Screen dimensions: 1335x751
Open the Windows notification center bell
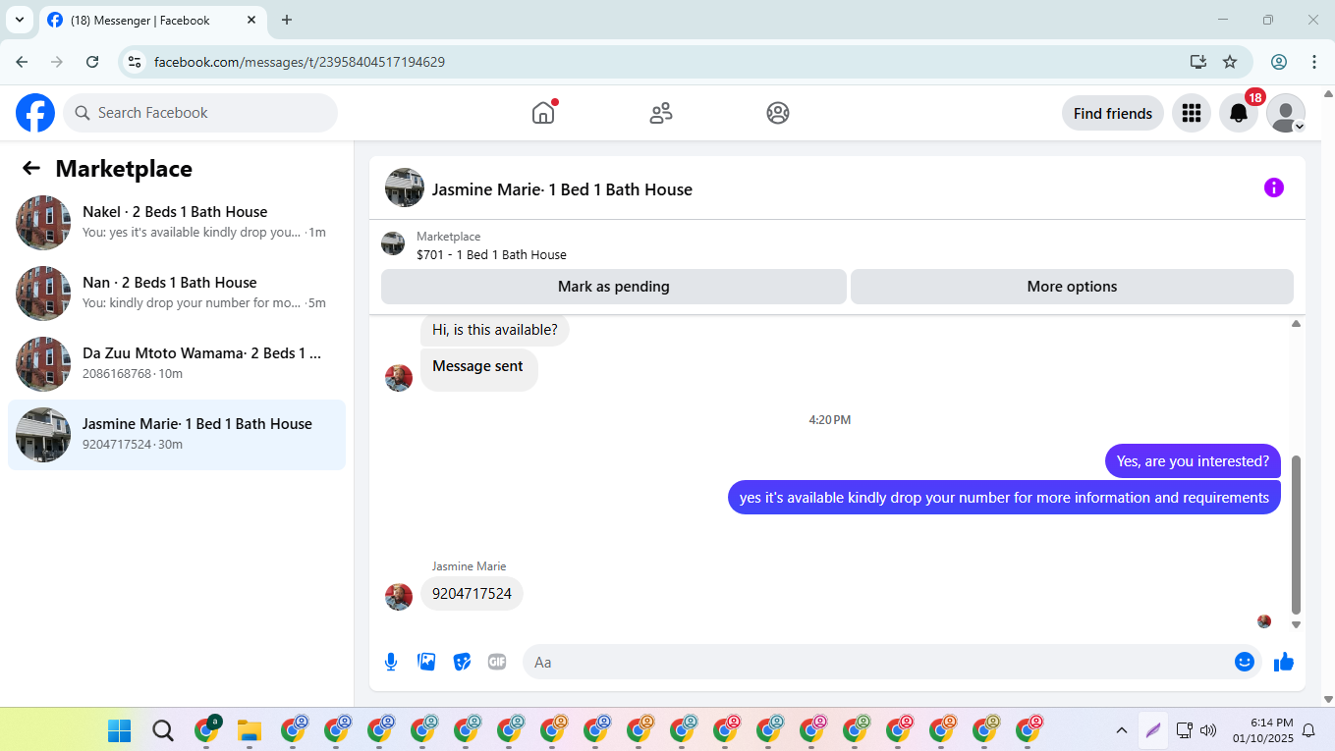click(x=1308, y=730)
